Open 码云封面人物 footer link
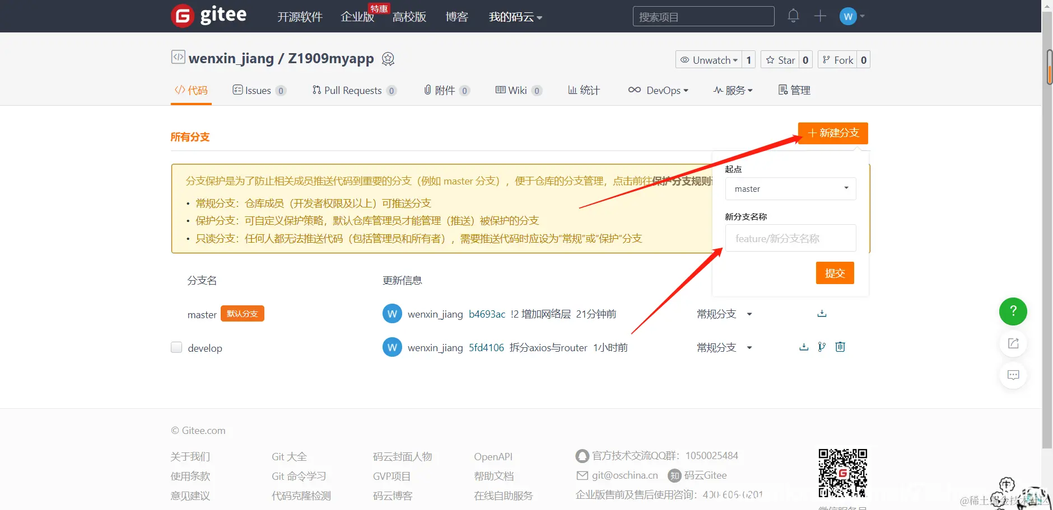1053x510 pixels. (x=402, y=457)
